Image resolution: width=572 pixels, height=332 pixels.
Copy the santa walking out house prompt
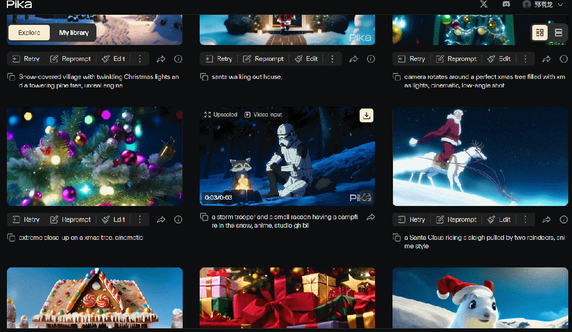(204, 77)
